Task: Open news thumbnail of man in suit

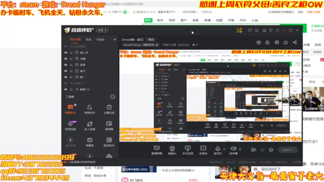Action: click(x=313, y=99)
